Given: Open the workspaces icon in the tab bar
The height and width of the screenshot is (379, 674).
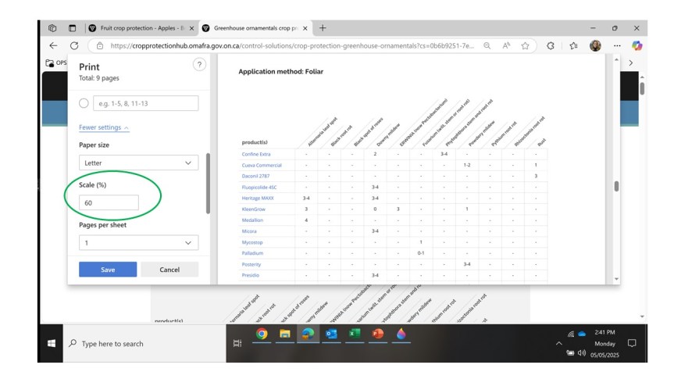Looking at the screenshot, I should tap(52, 28).
